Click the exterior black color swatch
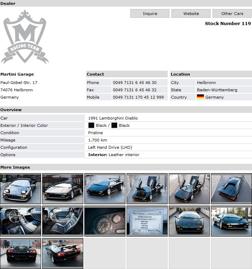Image resolution: width=252 pixels, height=269 pixels. [91, 125]
